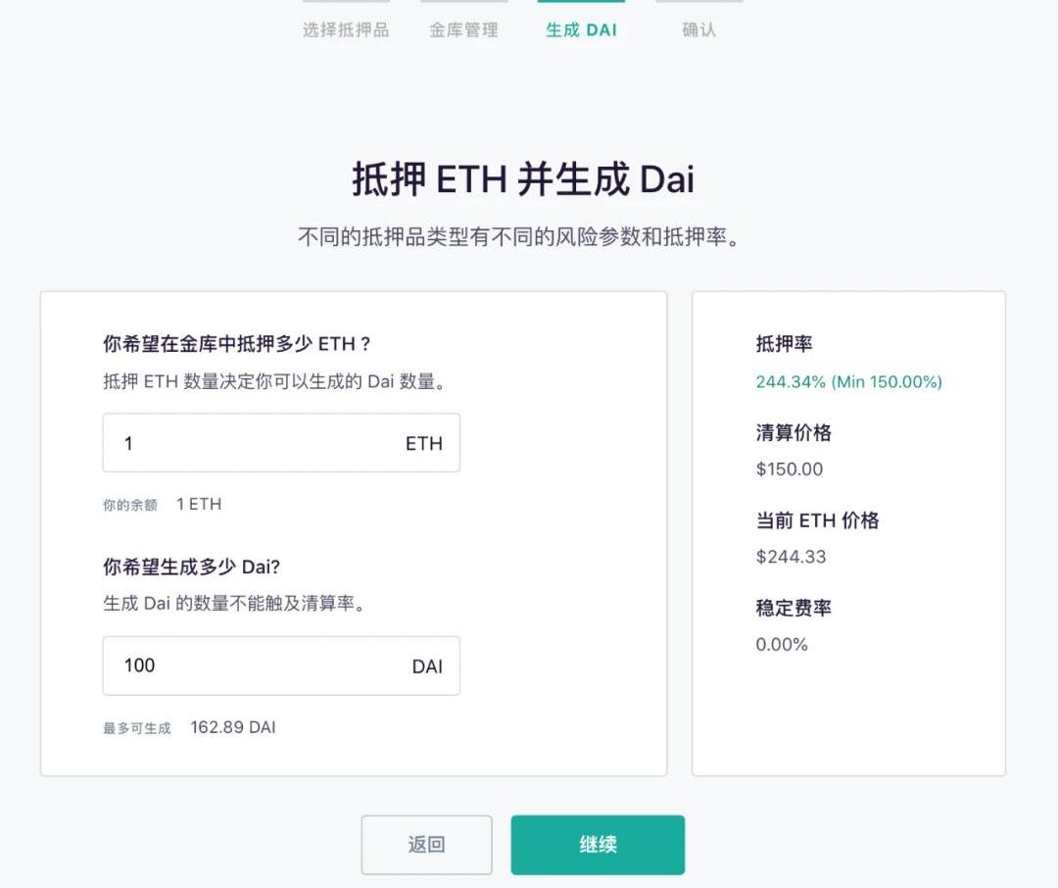
Task: Click the DAI generation amount field
Action: pyautogui.click(x=255, y=666)
